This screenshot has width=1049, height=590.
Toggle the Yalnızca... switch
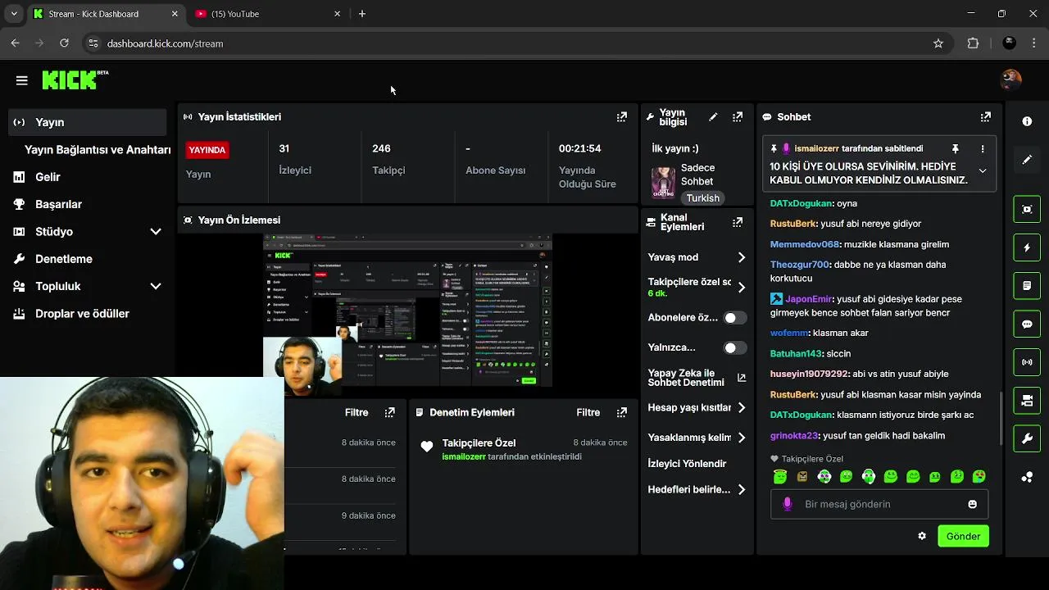734,347
